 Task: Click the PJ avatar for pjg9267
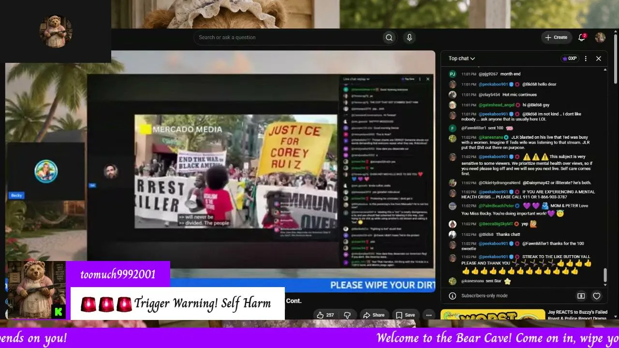pos(452,74)
